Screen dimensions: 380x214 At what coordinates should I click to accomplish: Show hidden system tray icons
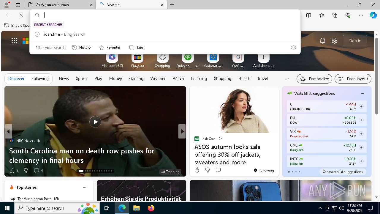320,208
